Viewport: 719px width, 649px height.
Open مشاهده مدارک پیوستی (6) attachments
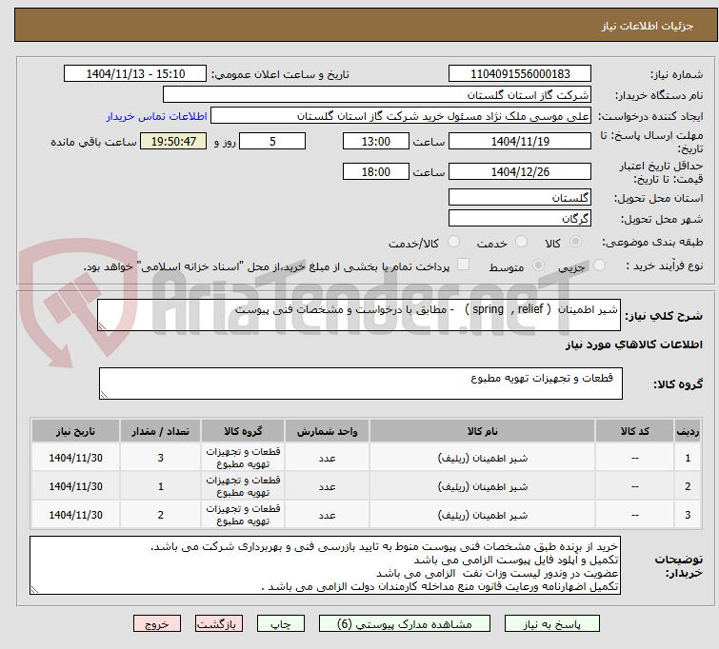pos(405,624)
